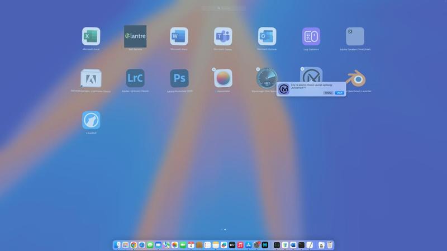
Task: Open Adobe Photoshop 2025
Action: point(179,78)
